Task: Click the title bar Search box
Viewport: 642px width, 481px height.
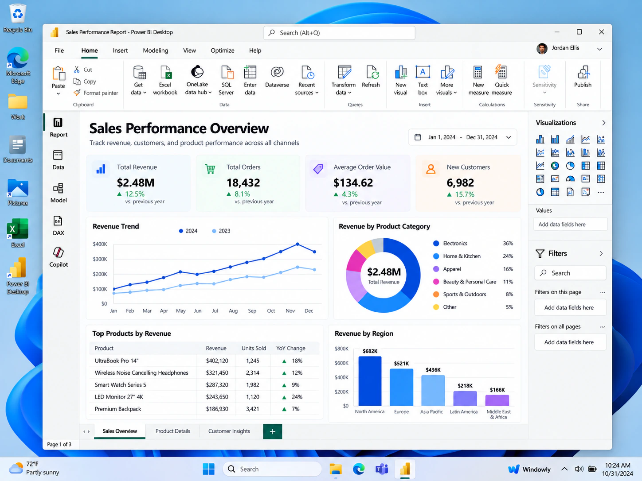Action: pyautogui.click(x=340, y=33)
